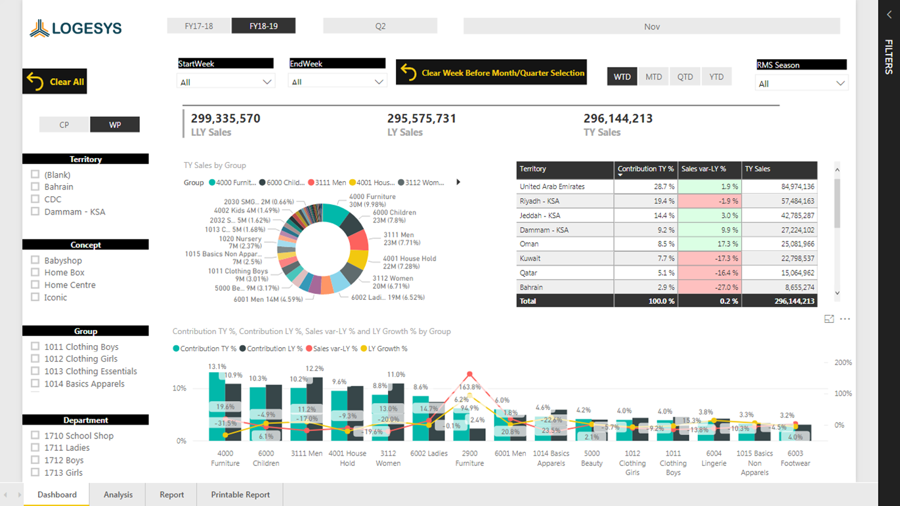
Task: Click the LY Sales card value 295,575,731
Action: click(421, 119)
